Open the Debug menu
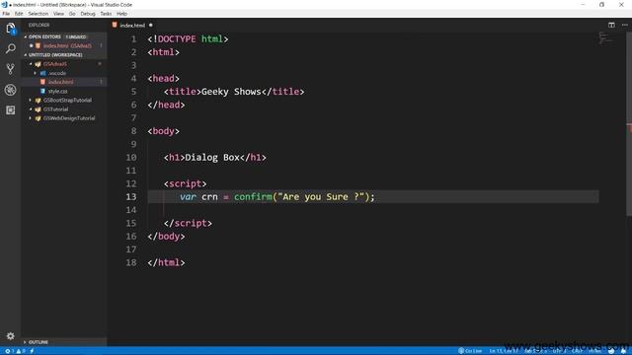The width and height of the screenshot is (632, 355). click(88, 14)
